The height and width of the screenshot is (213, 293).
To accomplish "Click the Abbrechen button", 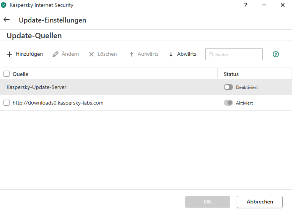I will tap(260, 202).
